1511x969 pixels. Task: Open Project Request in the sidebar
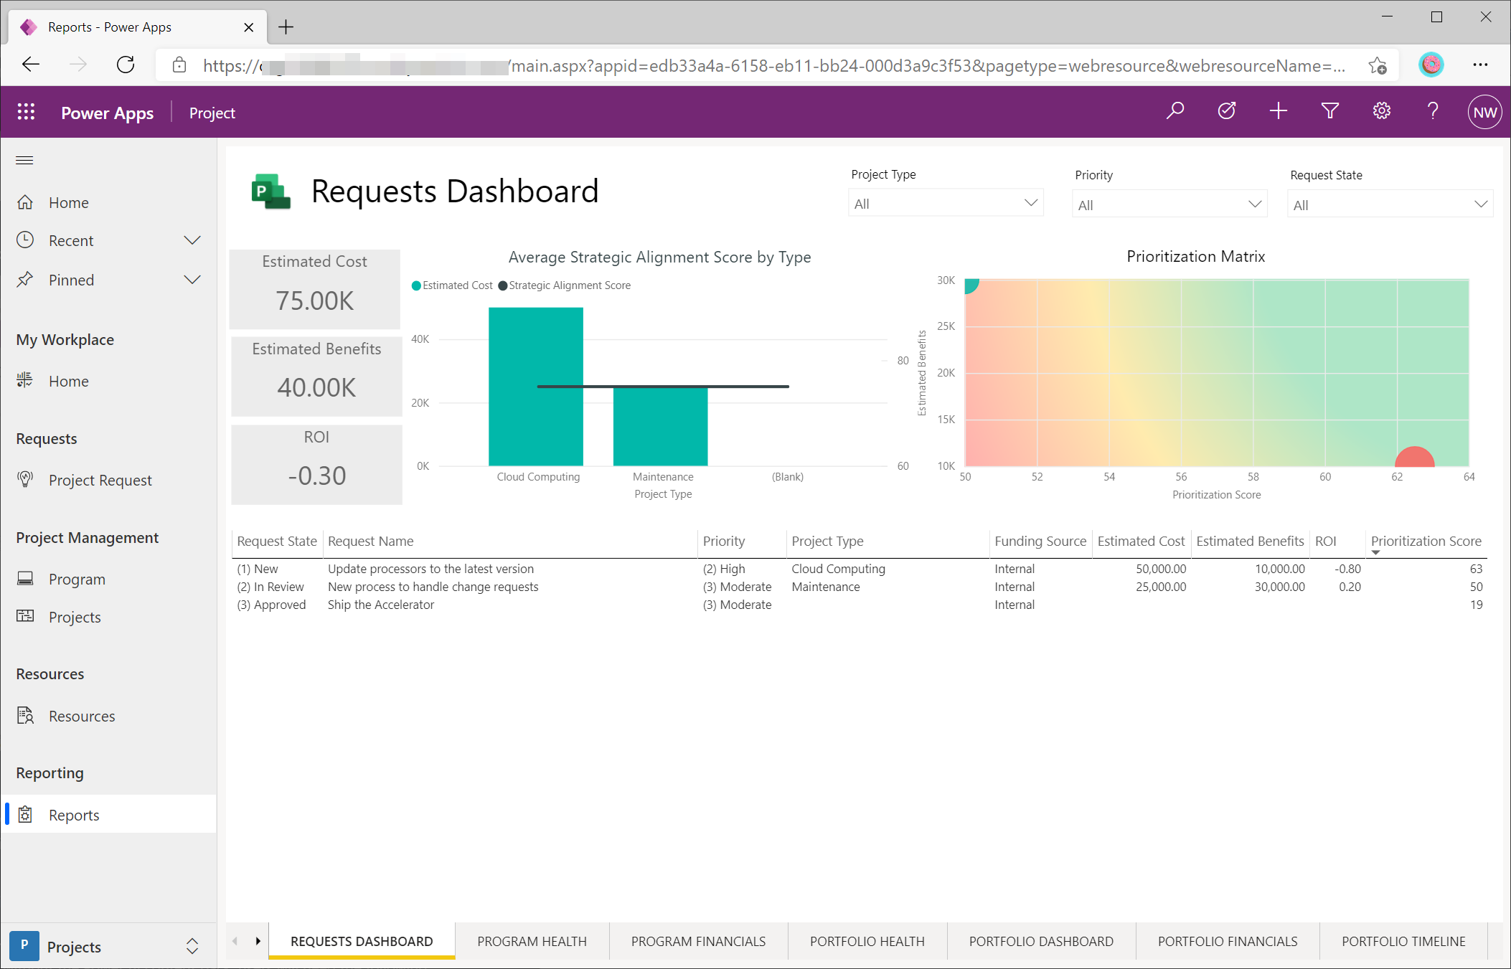[100, 480]
